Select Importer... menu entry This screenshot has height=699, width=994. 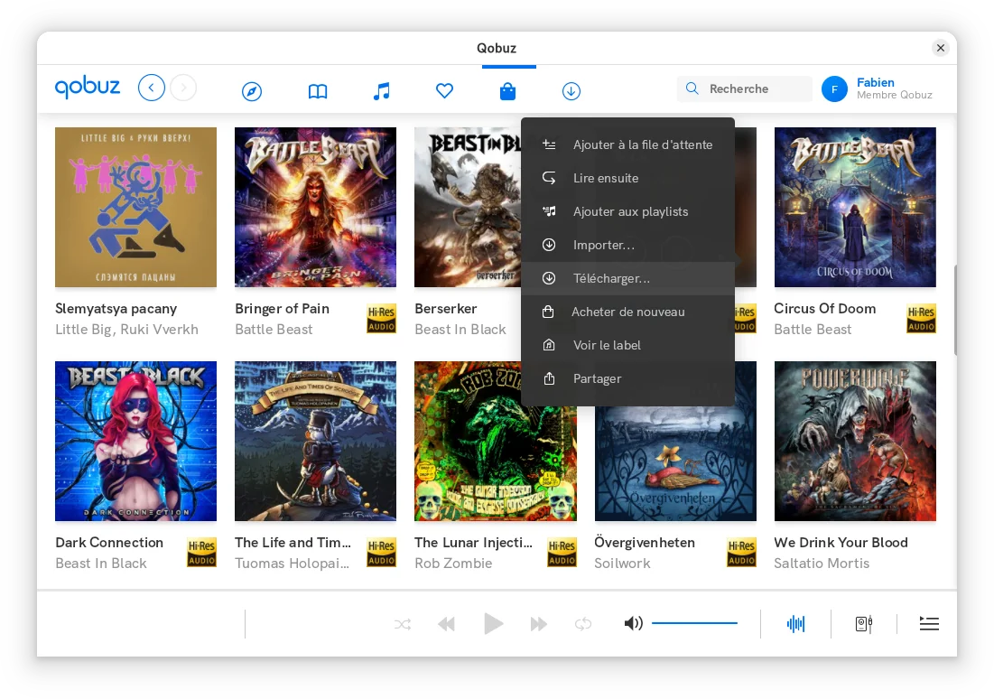point(628,245)
